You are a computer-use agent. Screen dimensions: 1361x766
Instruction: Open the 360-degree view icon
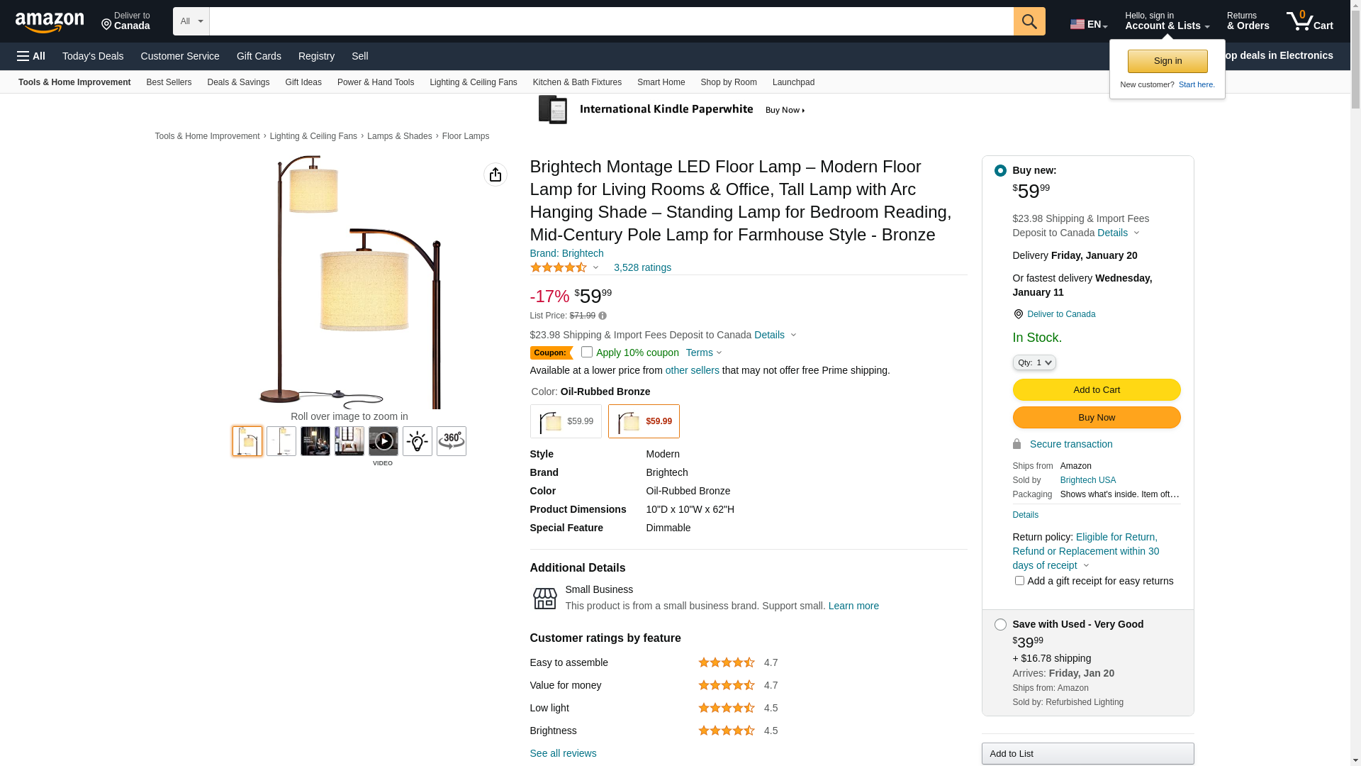(452, 441)
